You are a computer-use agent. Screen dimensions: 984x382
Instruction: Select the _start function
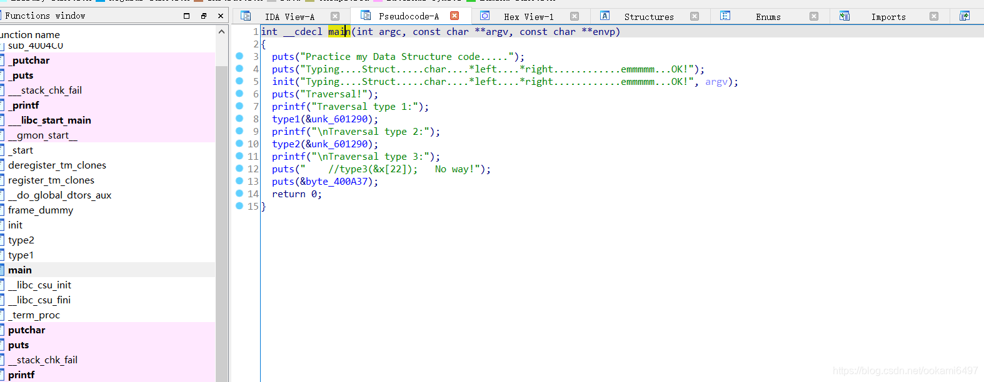pos(108,150)
